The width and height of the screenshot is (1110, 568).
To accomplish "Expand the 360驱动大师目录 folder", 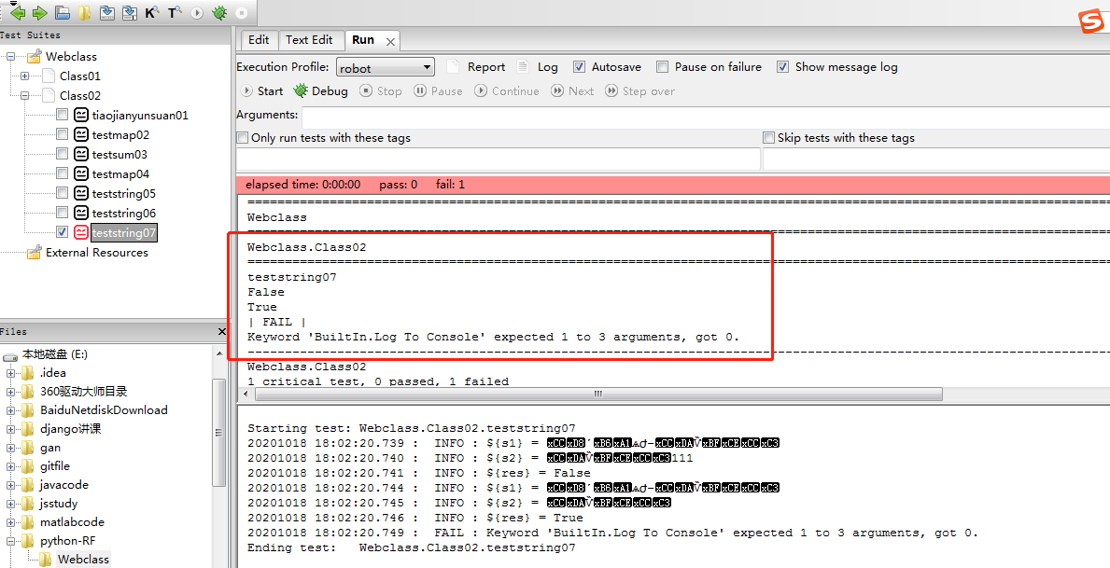I will tap(10, 392).
